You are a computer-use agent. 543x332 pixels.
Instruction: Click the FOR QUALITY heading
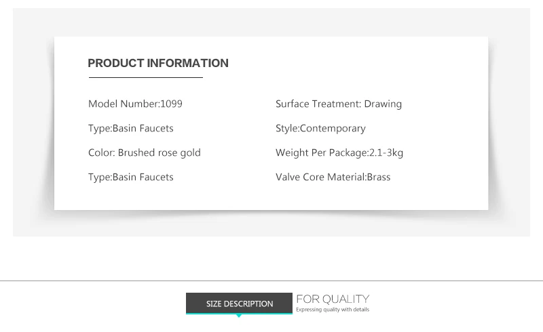pos(333,299)
